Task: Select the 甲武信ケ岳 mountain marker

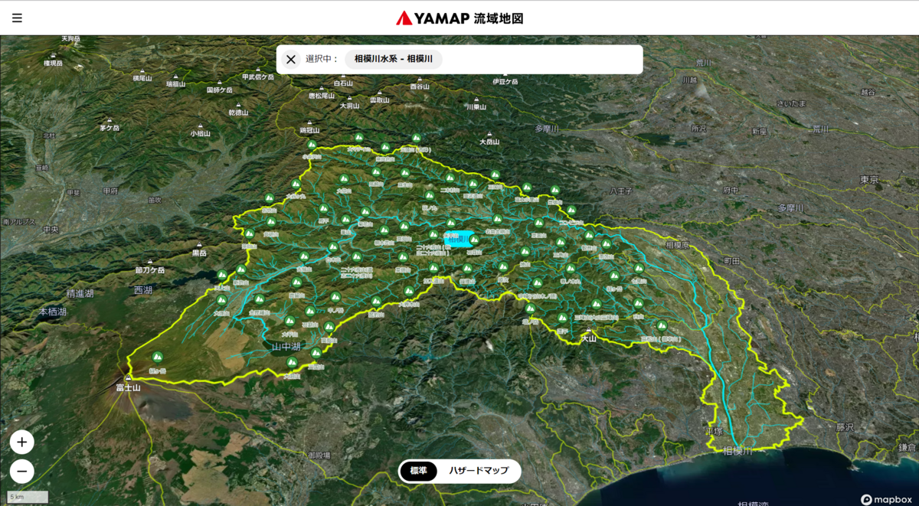Action: tap(257, 74)
